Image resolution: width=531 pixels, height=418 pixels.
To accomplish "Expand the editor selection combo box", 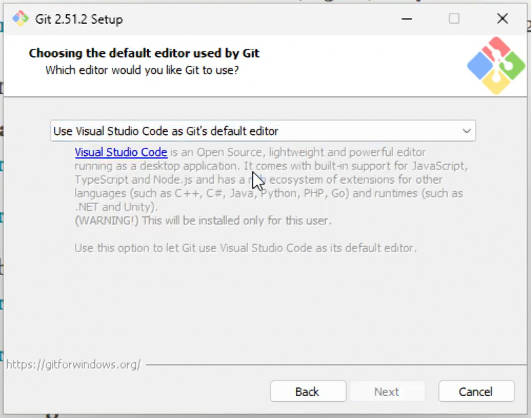I will tap(263, 131).
